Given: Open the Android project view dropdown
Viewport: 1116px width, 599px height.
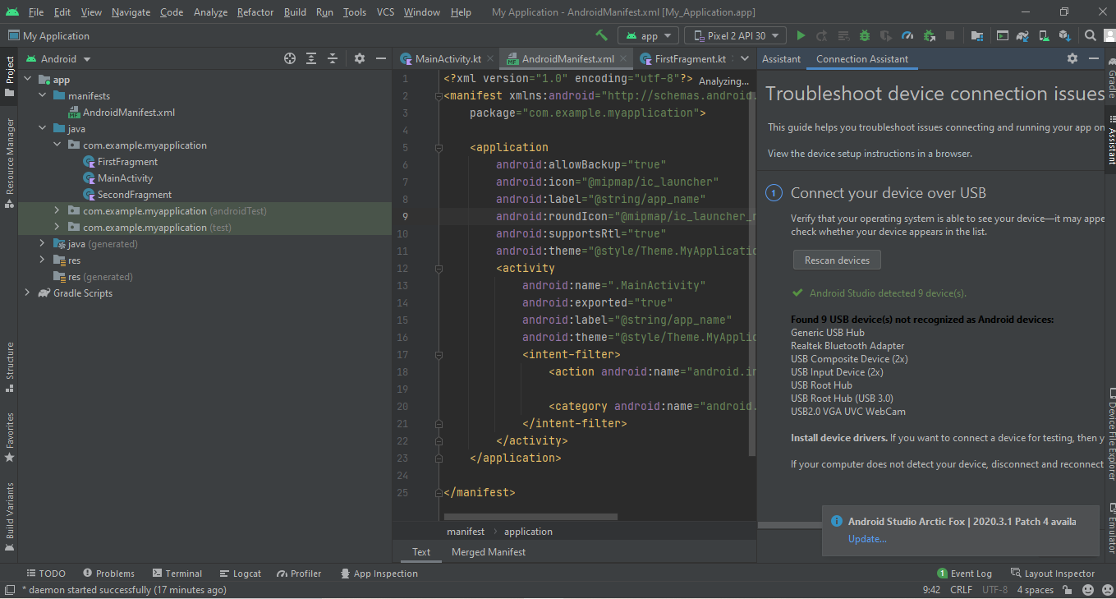Looking at the screenshot, I should coord(58,58).
